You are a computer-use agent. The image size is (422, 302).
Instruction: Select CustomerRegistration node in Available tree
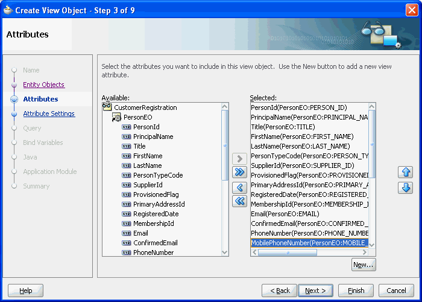(145, 108)
